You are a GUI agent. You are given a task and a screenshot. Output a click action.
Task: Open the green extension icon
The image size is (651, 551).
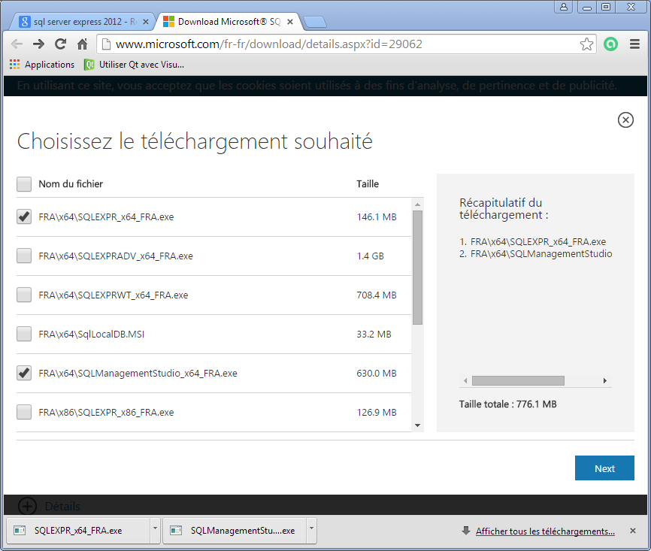point(610,44)
